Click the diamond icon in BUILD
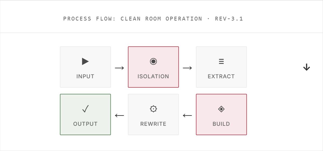 (x=221, y=109)
